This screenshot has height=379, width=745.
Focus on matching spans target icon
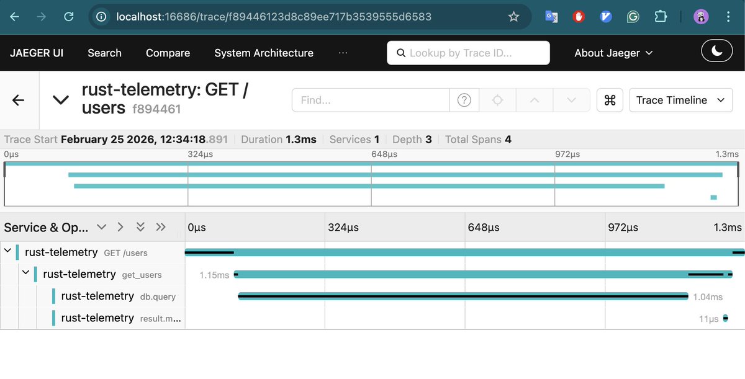click(497, 100)
